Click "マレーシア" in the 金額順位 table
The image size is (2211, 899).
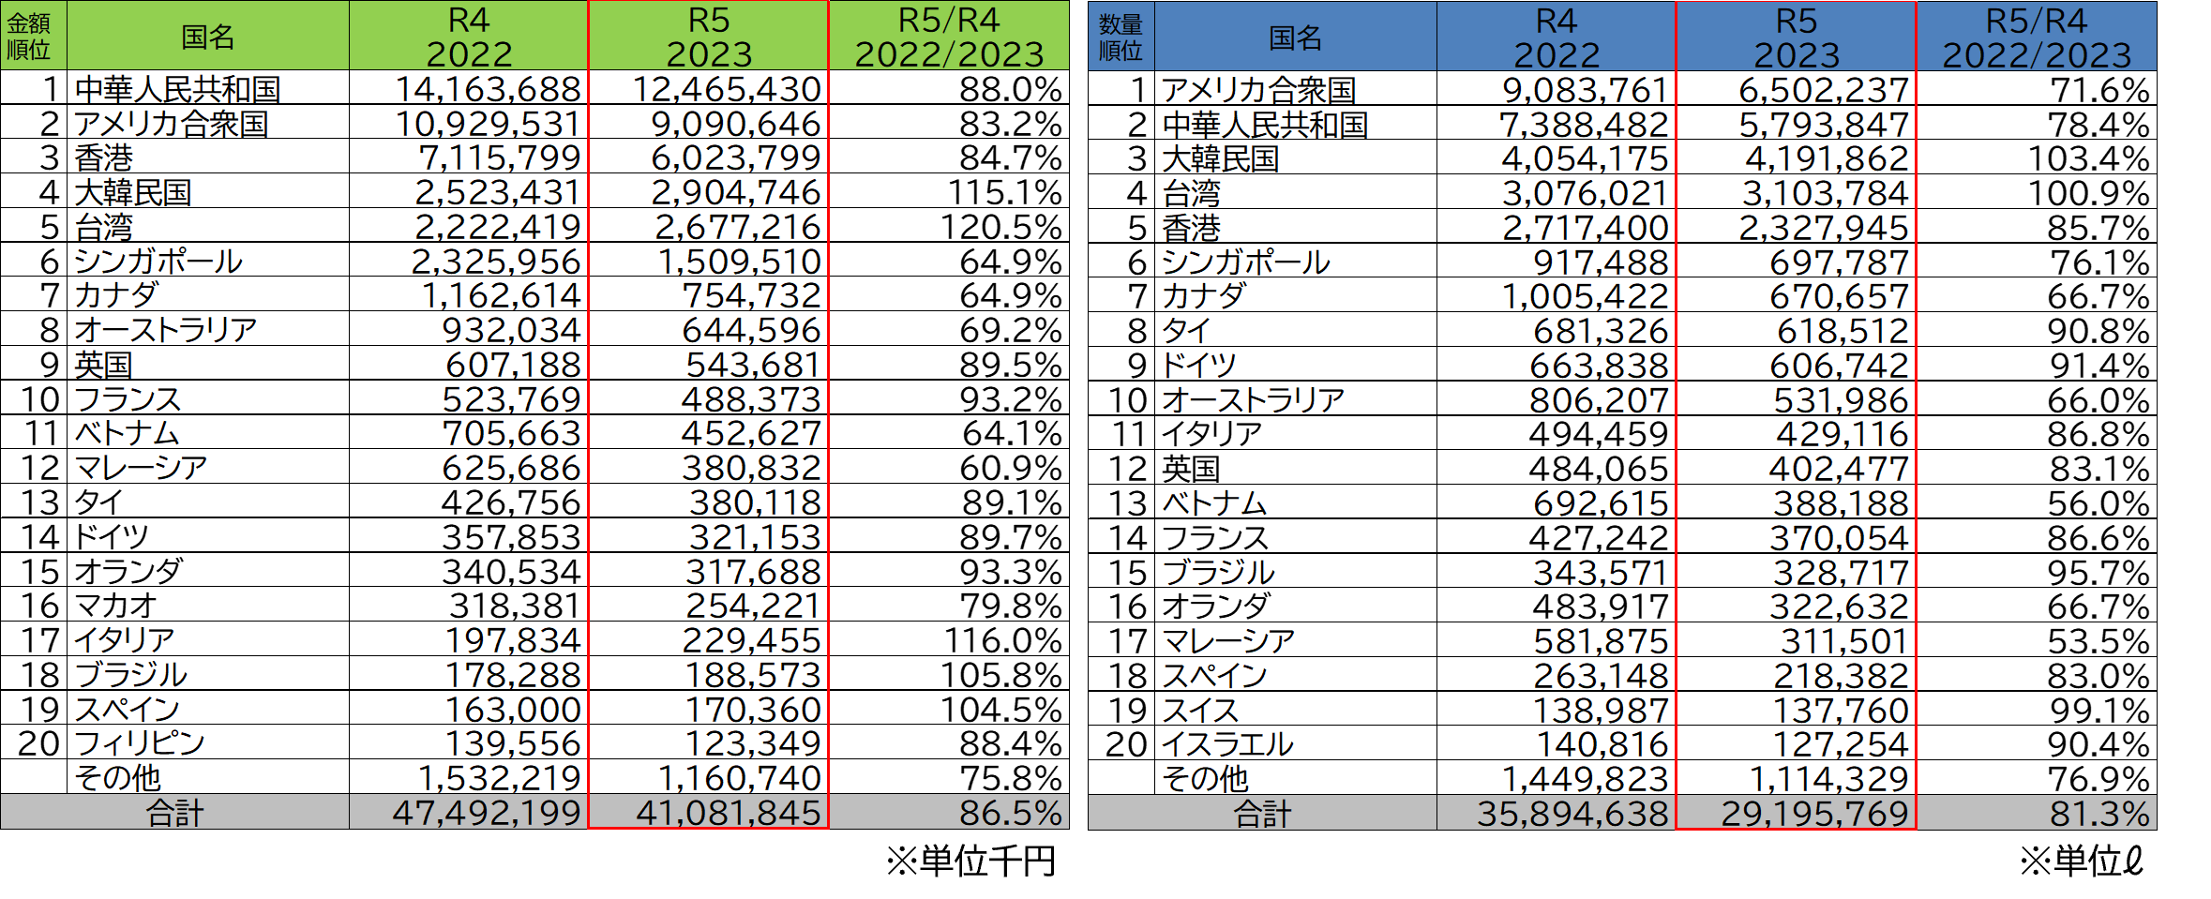point(208,467)
